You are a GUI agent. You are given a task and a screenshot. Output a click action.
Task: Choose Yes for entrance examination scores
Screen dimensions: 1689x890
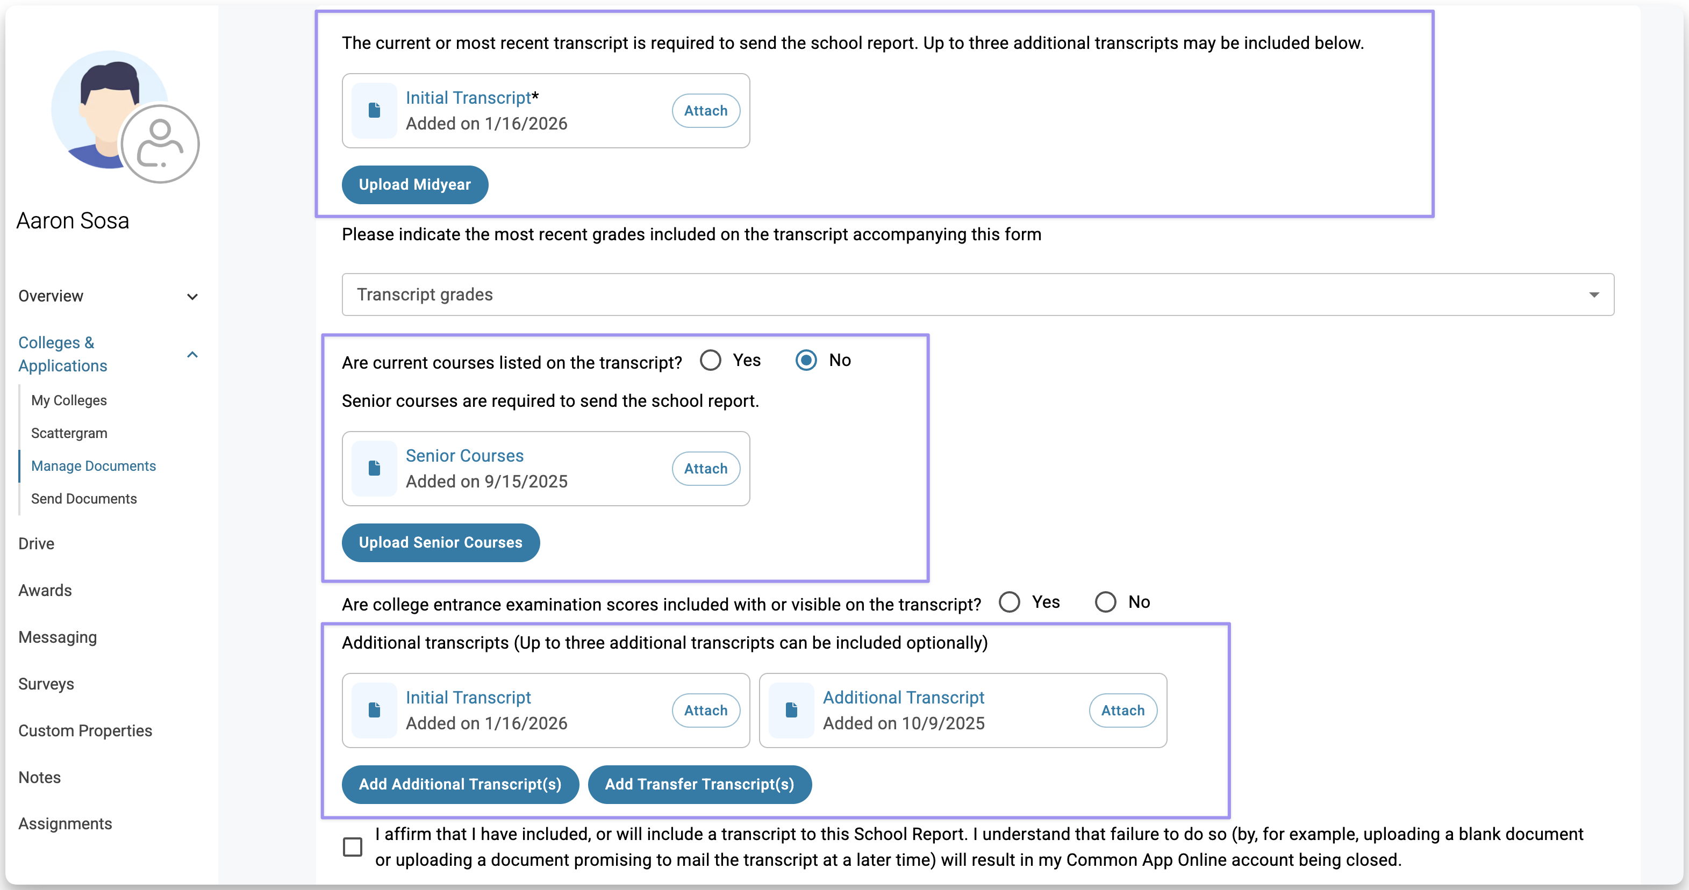tap(1009, 601)
